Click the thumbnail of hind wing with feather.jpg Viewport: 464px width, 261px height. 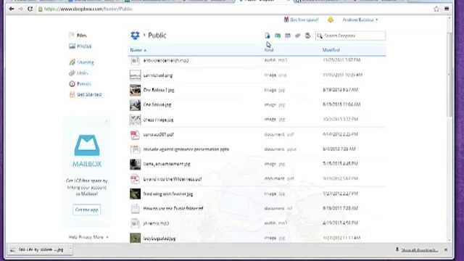tap(136, 194)
